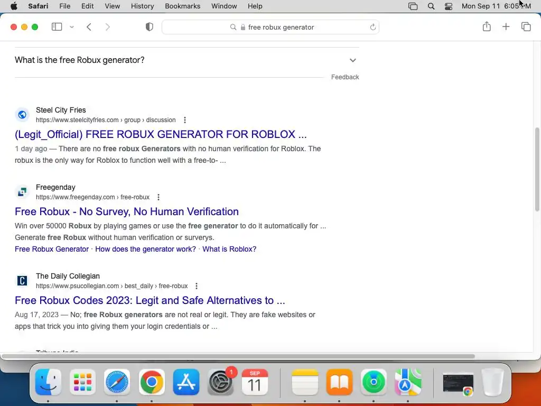
Task: Open Stage Manager icon in menu bar
Action: [413, 6]
